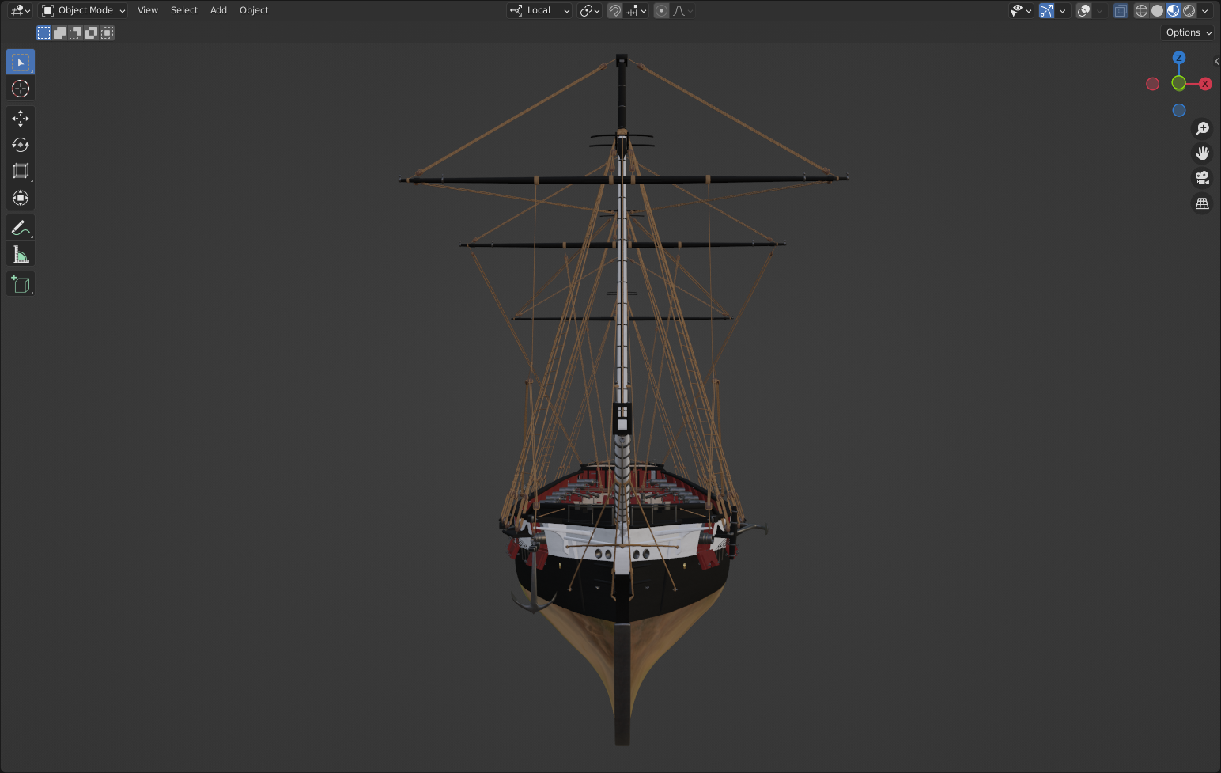Click the pan view hand icon

point(1202,153)
